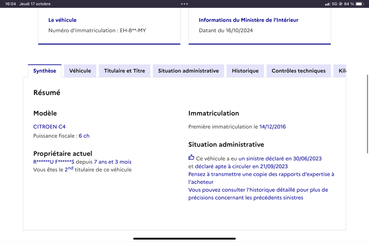Viewport: 369px width, 242px height.
Task: Tap the battery icon in status bar
Action: coord(360,4)
